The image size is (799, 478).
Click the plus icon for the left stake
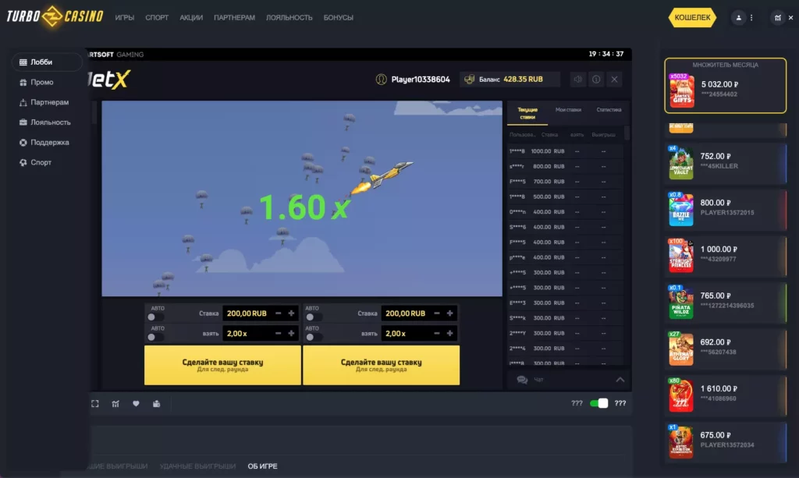tap(292, 313)
